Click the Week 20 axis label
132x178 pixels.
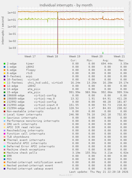point(97,57)
